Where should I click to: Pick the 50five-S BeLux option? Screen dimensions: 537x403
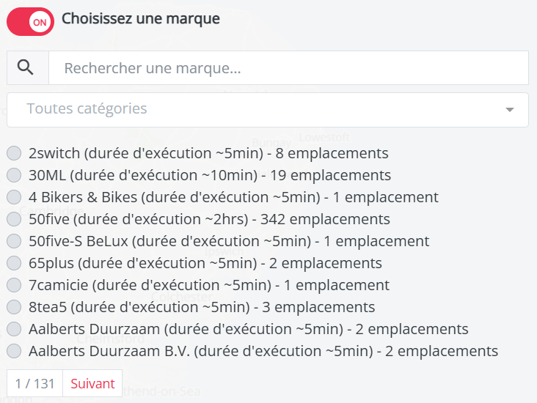tap(14, 241)
